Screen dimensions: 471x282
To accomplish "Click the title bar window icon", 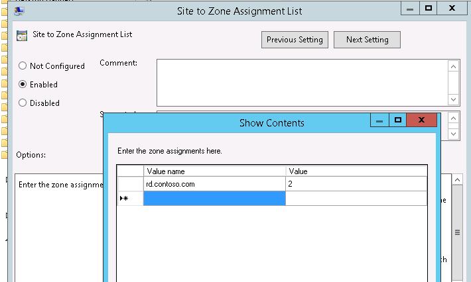I will tap(19, 10).
